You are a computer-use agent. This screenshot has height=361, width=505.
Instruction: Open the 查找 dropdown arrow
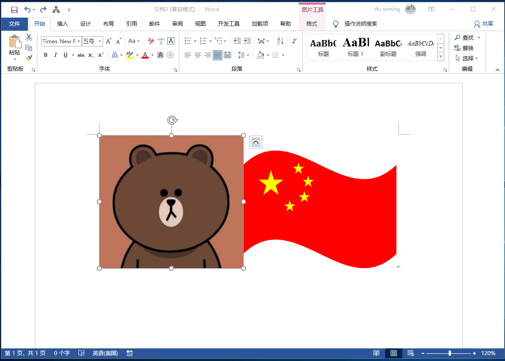(479, 38)
